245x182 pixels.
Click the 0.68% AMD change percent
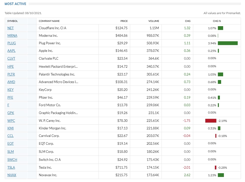point(212,82)
